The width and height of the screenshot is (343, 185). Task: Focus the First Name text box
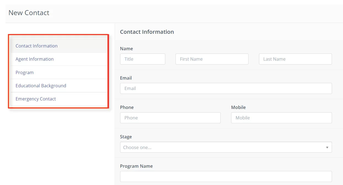[212, 59]
